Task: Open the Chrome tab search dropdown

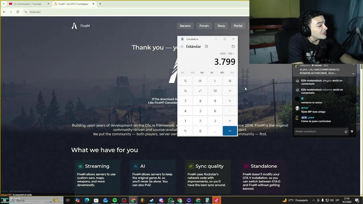Action: click(x=4, y=4)
